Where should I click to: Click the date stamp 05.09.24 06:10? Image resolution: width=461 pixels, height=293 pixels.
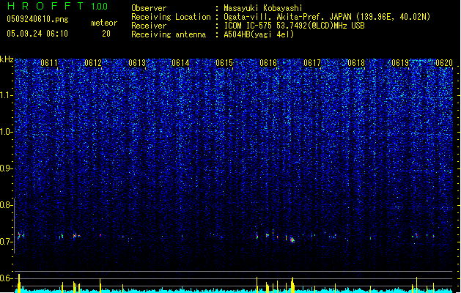point(37,34)
